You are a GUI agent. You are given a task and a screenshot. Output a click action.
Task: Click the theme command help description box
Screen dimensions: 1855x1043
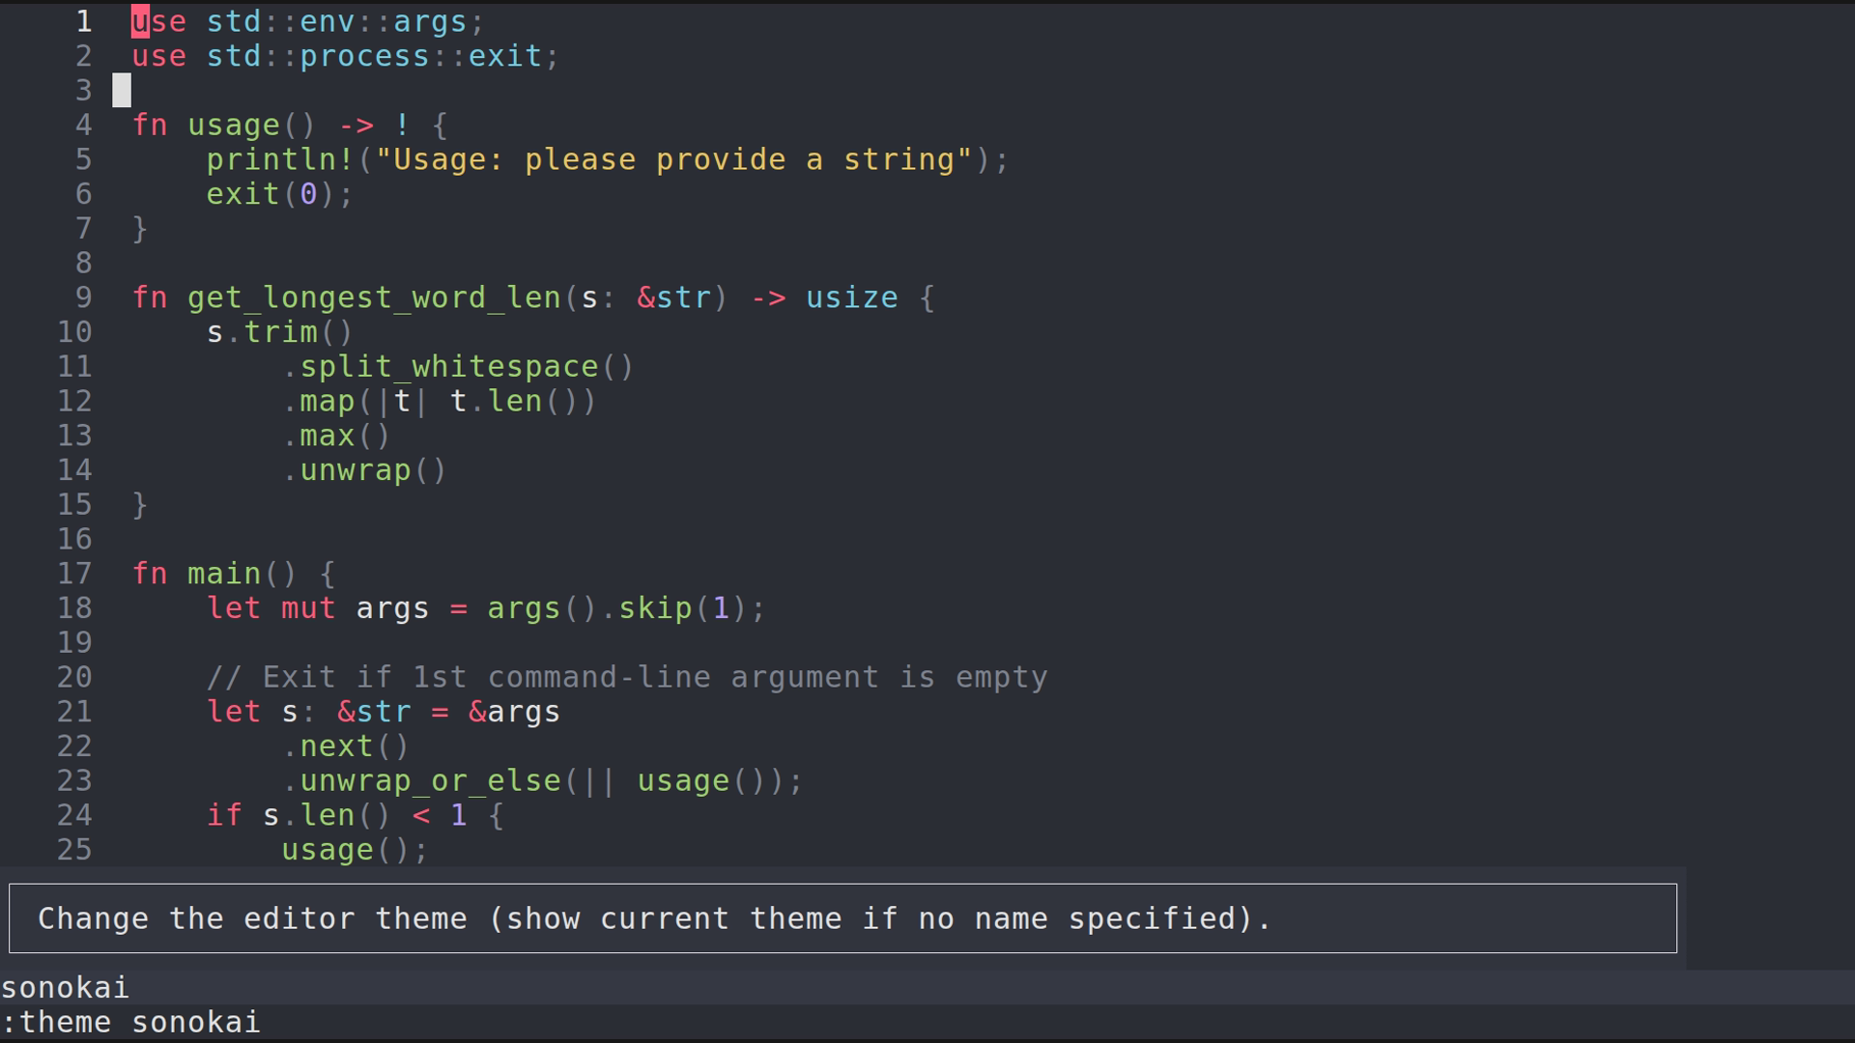tap(842, 917)
